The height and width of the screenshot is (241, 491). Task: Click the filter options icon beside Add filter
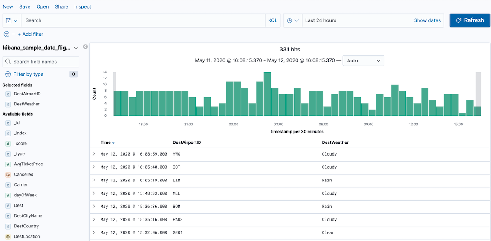6,34
